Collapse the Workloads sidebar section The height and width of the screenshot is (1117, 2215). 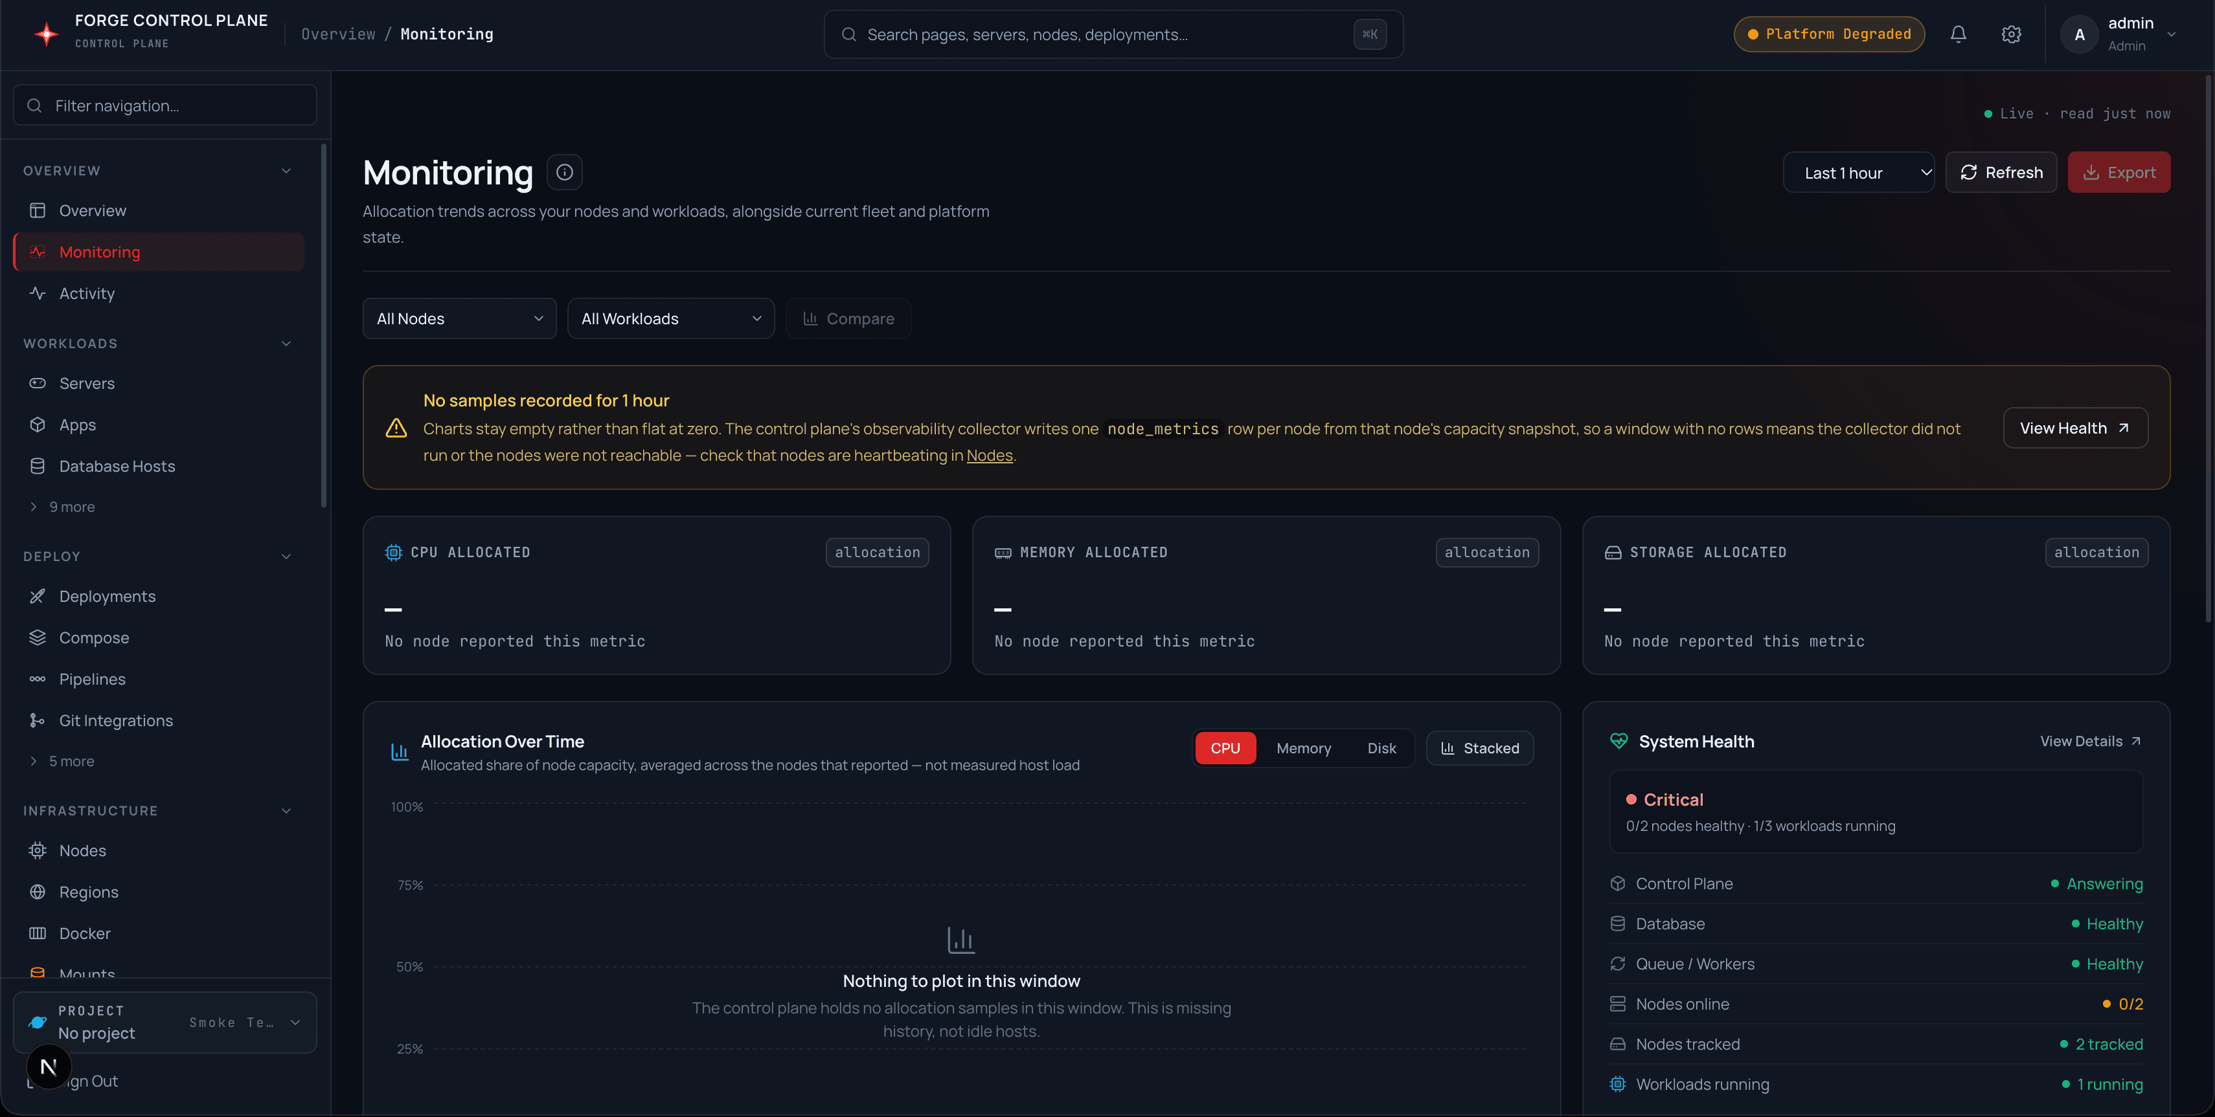click(286, 344)
